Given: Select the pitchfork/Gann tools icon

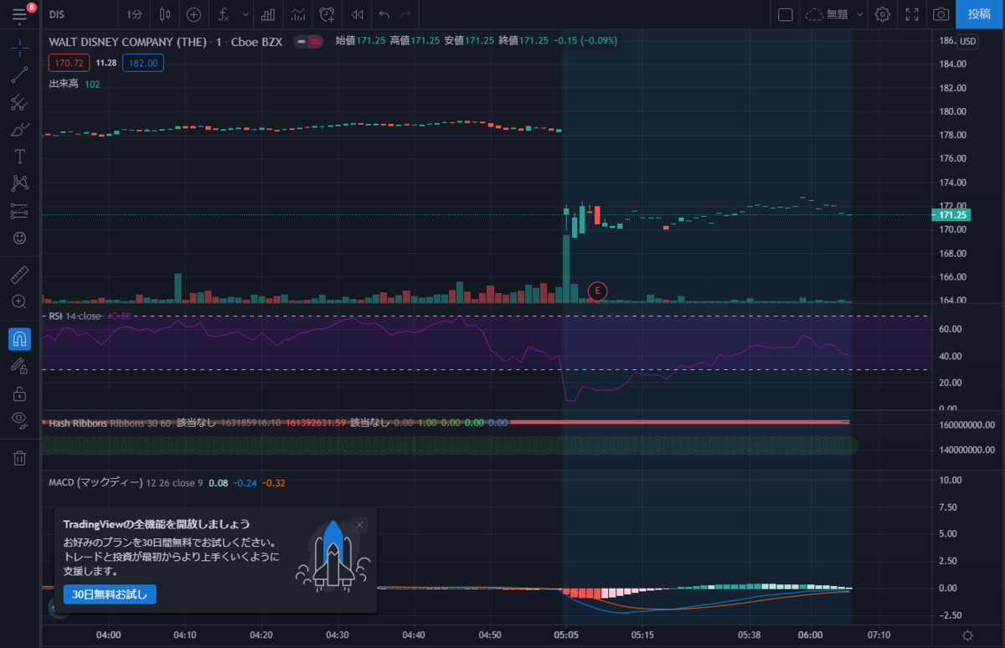Looking at the screenshot, I should [20, 103].
